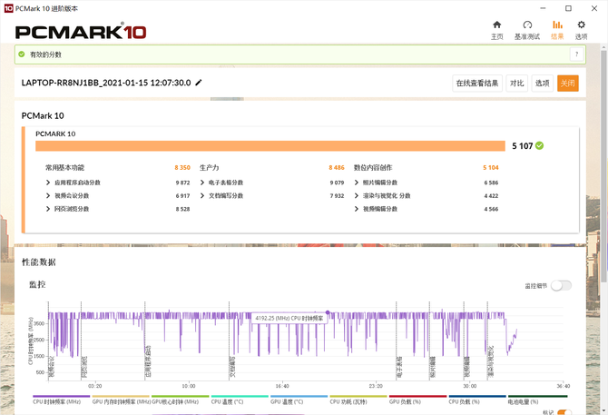Click the help question mark icon
The image size is (608, 415).
[576, 54]
